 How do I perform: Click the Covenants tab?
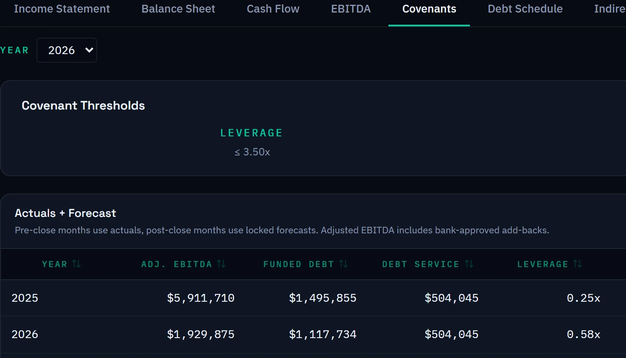429,9
